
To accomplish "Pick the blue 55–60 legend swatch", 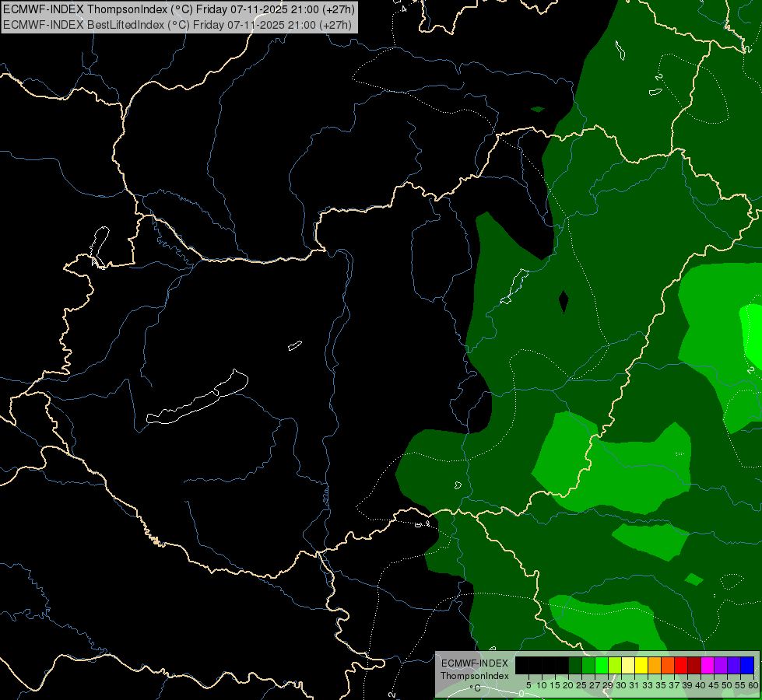I will point(747,665).
